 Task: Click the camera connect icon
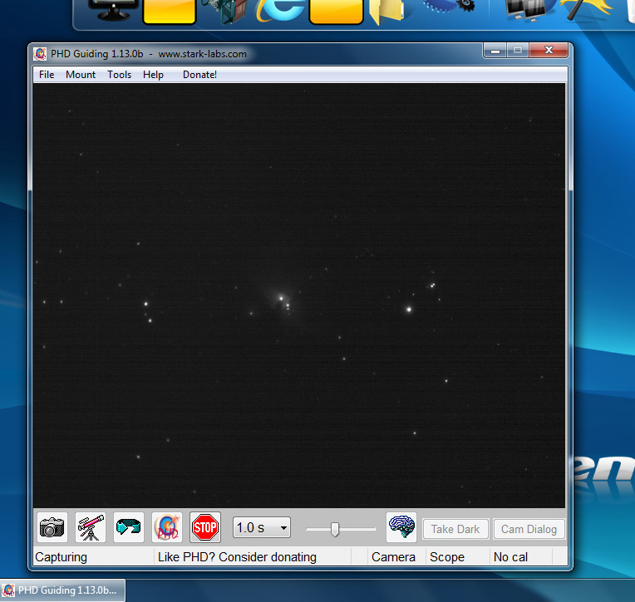pos(52,527)
